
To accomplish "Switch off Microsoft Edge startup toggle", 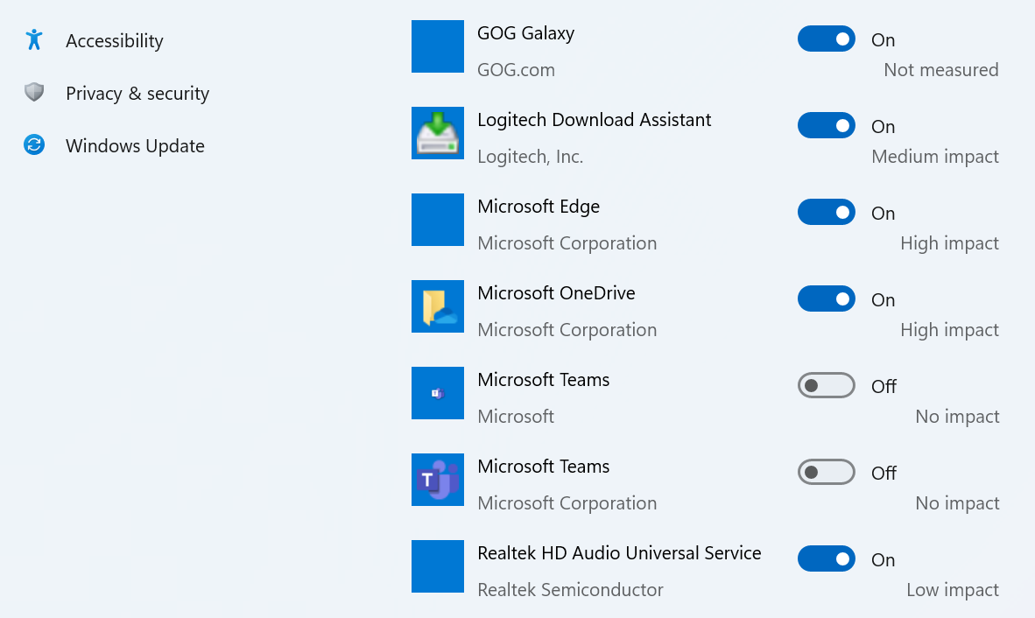I will point(826,212).
